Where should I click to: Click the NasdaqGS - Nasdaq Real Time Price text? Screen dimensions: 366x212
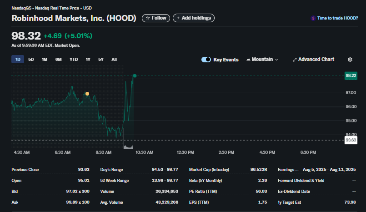[x=45, y=8]
